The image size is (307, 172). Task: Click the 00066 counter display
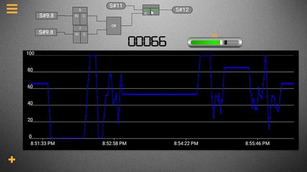point(147,42)
